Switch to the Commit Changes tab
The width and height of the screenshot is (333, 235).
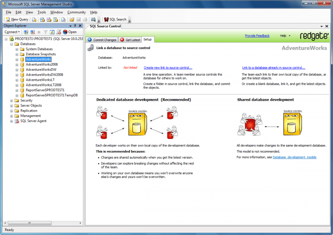click(102, 40)
